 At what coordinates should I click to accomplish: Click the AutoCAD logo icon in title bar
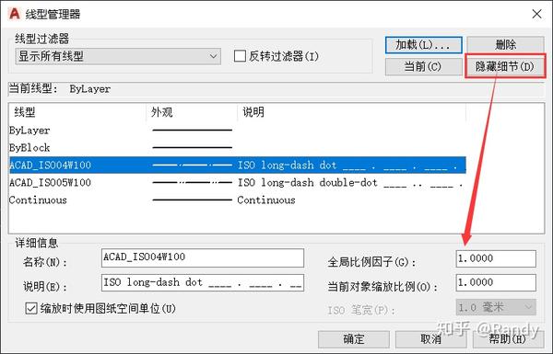[x=15, y=14]
